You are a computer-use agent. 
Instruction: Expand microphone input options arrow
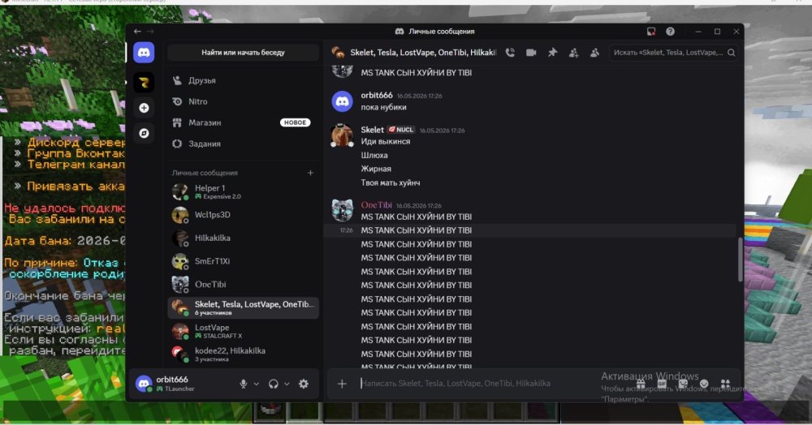[x=257, y=384]
